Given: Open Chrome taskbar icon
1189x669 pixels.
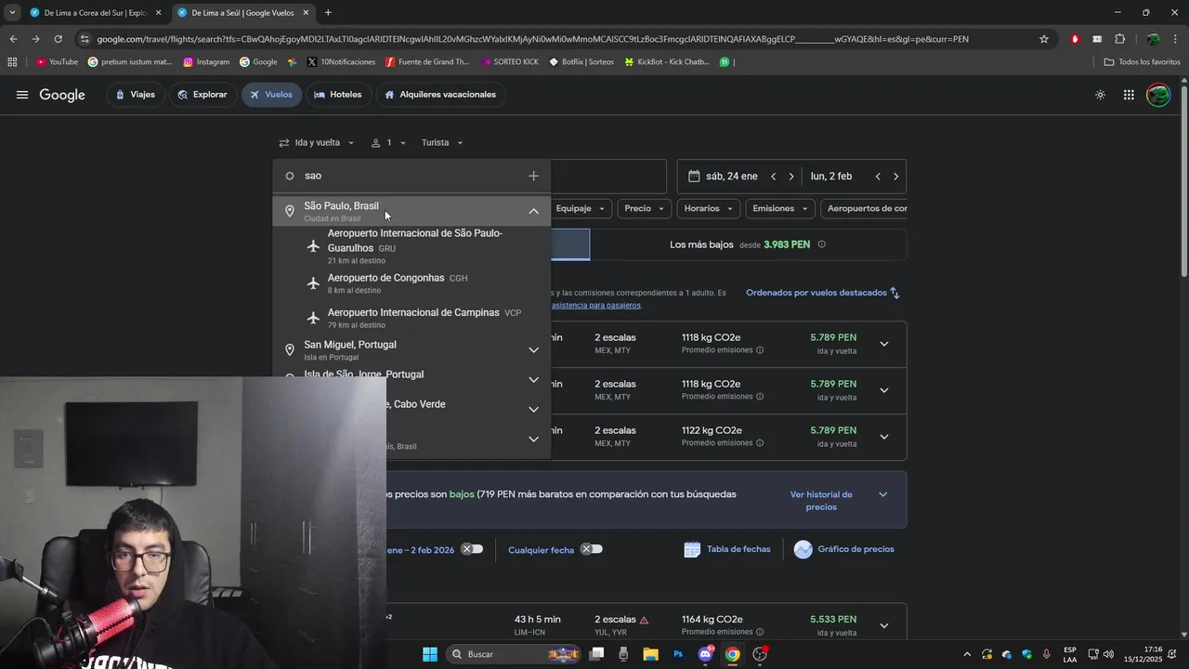Looking at the screenshot, I should (733, 654).
